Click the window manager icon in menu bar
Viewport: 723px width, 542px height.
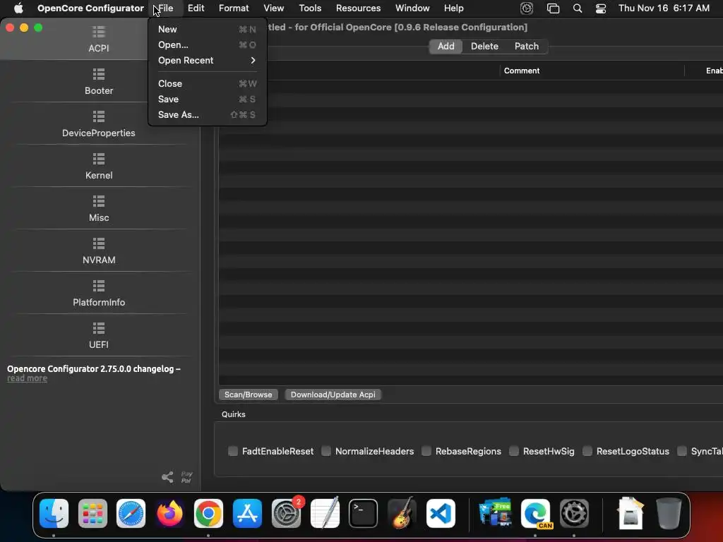pos(553,8)
